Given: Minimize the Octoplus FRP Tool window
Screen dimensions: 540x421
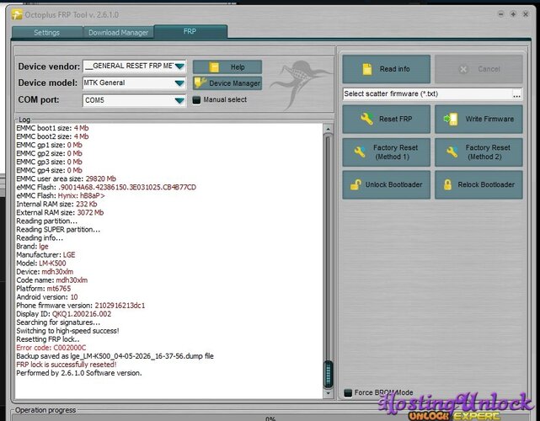Looking at the screenshot, I should pyautogui.click(x=500, y=14).
